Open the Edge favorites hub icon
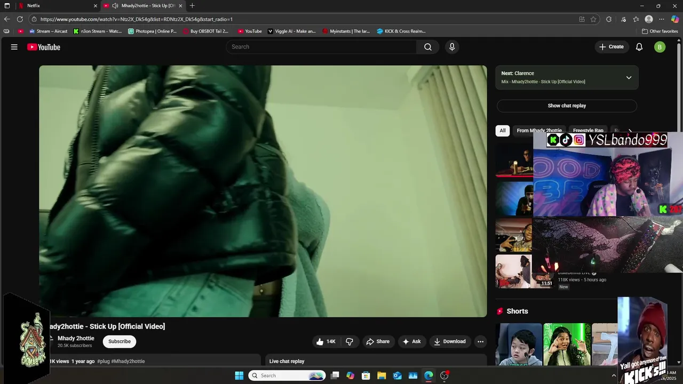683x384 pixels. coord(636,19)
